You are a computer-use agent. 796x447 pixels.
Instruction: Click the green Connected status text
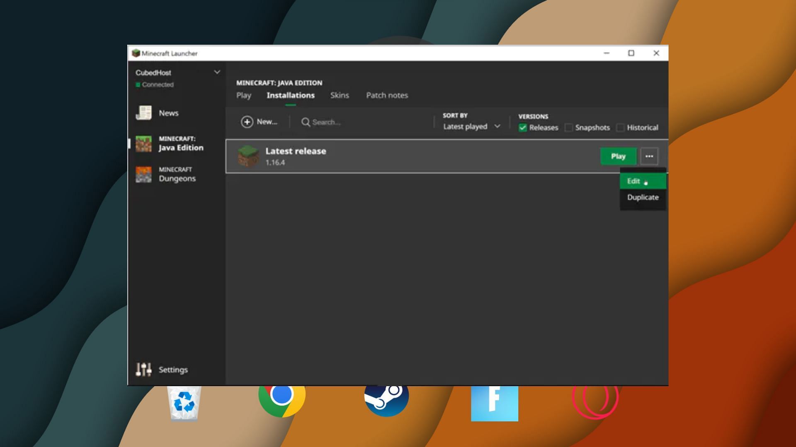pos(158,84)
